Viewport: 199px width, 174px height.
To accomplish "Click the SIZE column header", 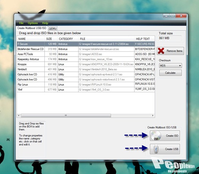I will point(51,39).
